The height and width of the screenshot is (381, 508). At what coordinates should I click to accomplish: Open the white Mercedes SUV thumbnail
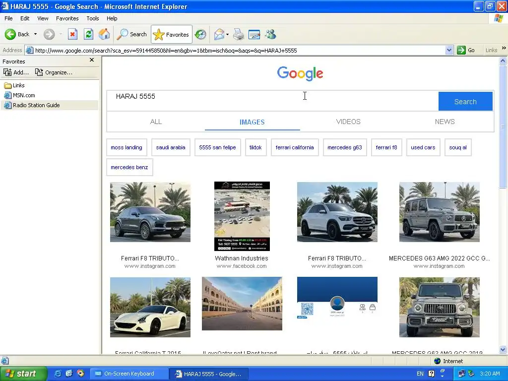pyautogui.click(x=337, y=212)
